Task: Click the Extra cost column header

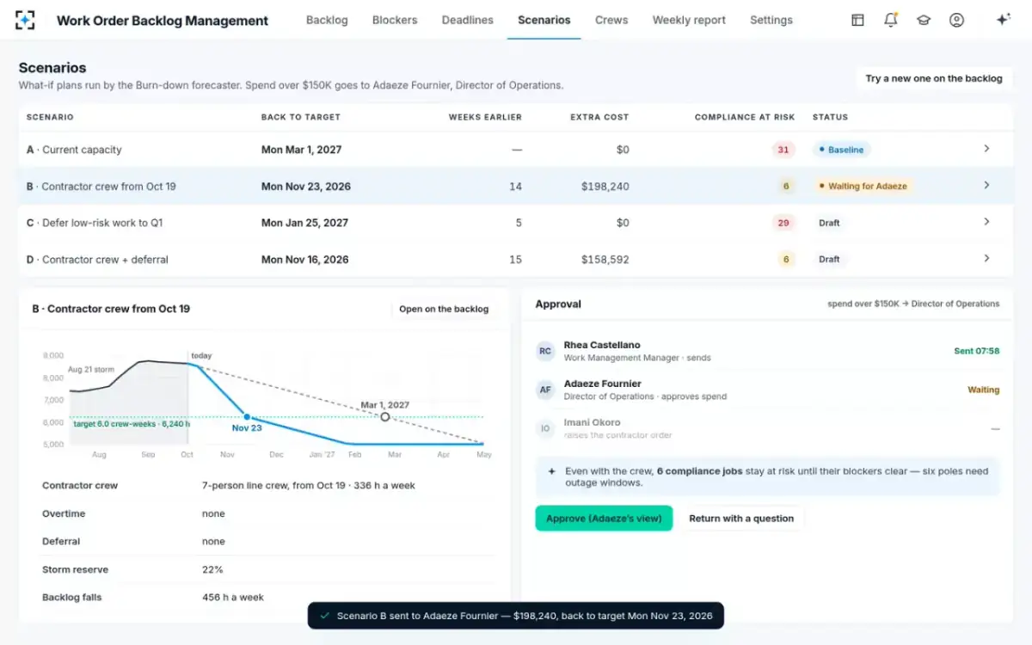Action: coord(599,117)
